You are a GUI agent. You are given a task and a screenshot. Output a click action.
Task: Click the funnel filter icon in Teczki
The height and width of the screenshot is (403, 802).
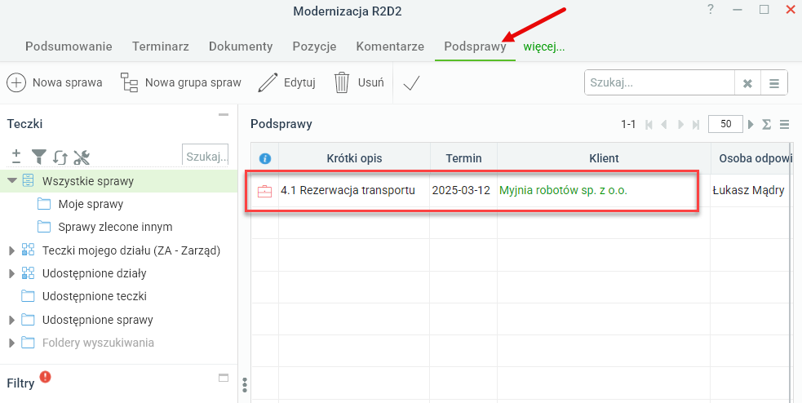(39, 157)
